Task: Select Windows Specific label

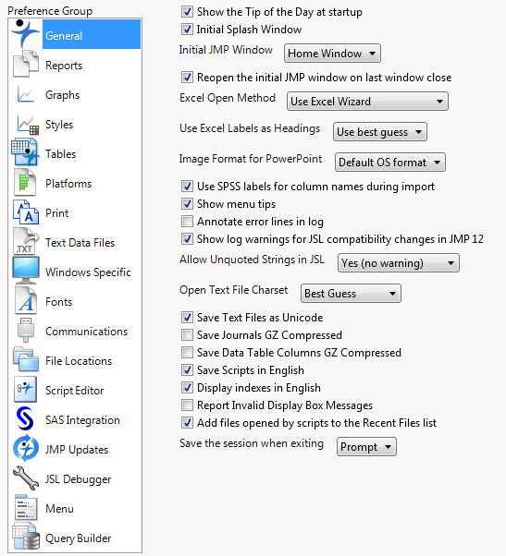Action: click(88, 272)
